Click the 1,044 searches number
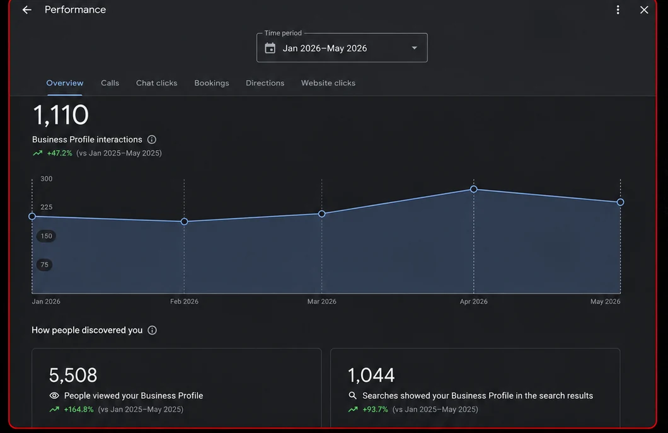The height and width of the screenshot is (433, 668). pos(371,376)
